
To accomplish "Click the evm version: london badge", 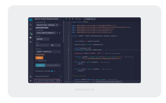I will pos(40,55).
